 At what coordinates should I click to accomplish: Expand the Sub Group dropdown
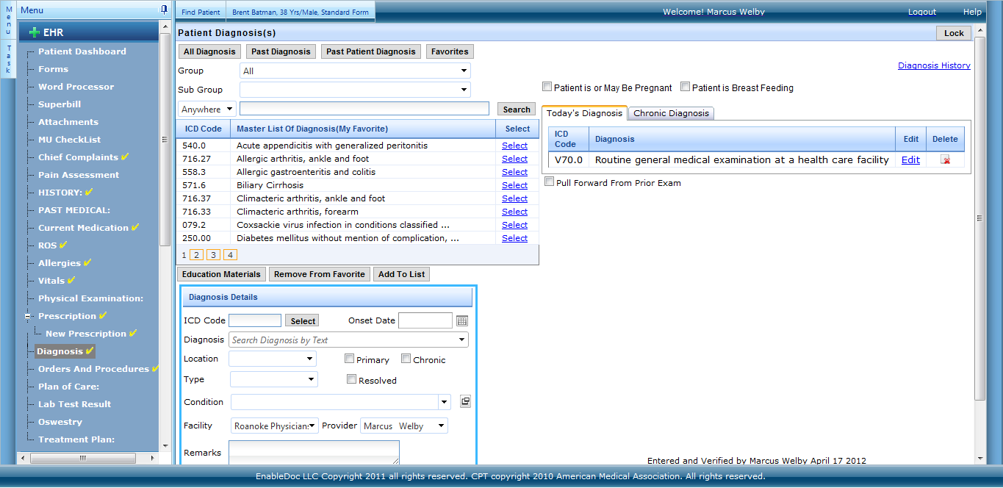point(355,90)
